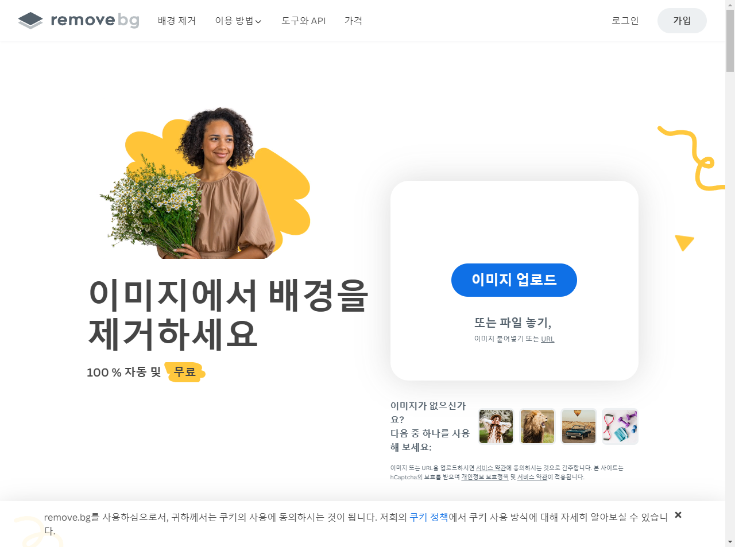
Task: Open the 배경 제거 menu item
Action: point(177,21)
